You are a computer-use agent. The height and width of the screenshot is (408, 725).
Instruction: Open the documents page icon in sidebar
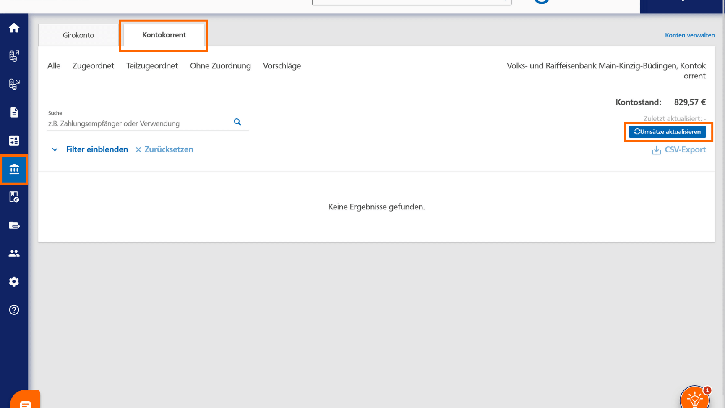tap(14, 112)
